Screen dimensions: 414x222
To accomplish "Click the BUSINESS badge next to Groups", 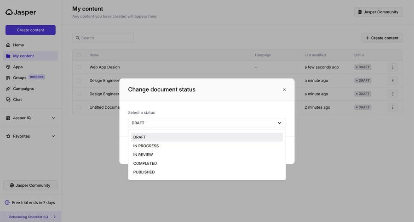I will 37,77.
